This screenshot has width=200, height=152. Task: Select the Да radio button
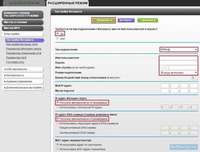tap(57, 34)
